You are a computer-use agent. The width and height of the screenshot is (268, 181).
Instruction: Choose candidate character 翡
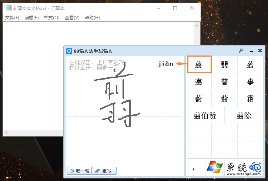[x=224, y=65]
